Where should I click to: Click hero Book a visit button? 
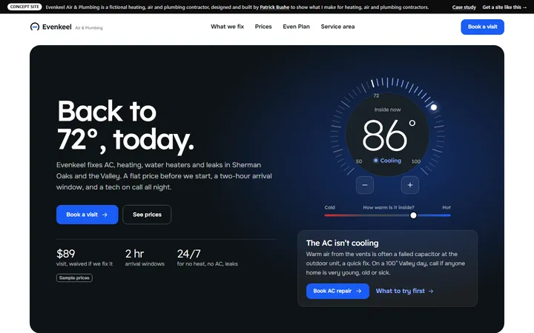88,215
